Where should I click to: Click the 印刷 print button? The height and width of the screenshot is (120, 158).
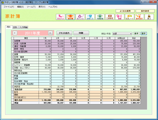coord(81,33)
